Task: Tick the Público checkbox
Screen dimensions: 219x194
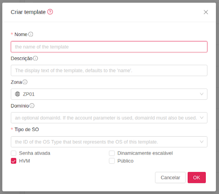Action: [112, 161]
